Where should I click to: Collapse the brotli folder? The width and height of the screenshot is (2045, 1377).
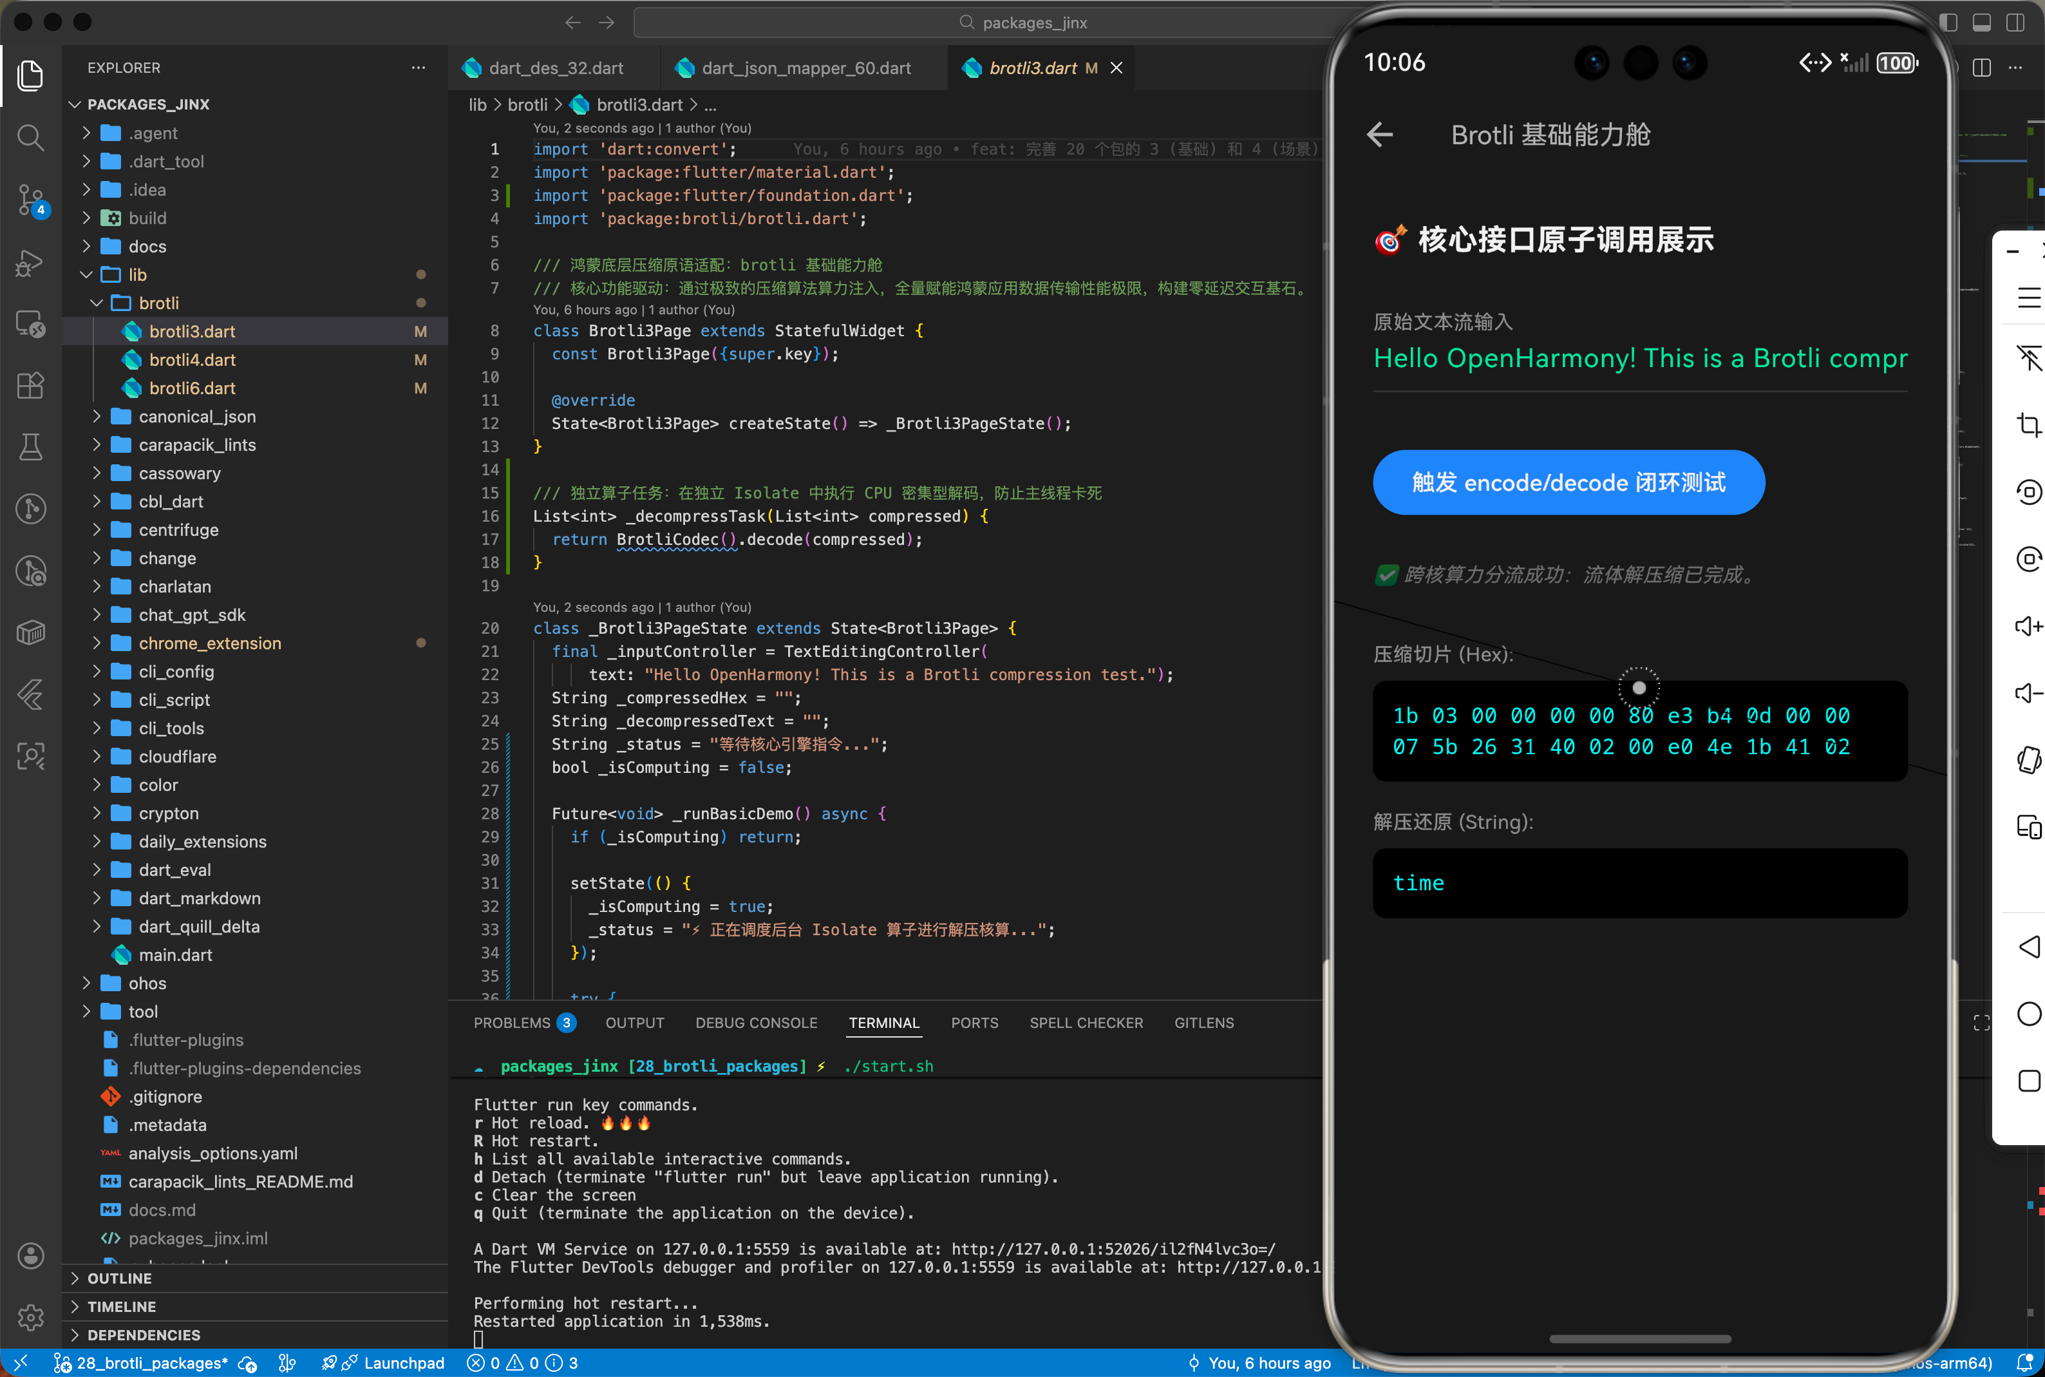tap(159, 303)
